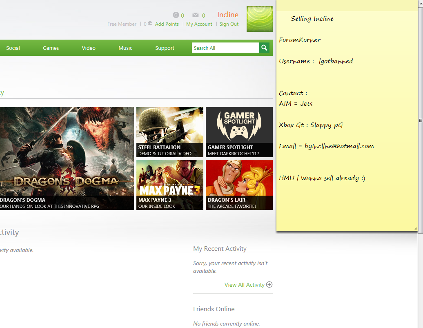Focus the Search All field
This screenshot has height=328, width=423.
click(x=225, y=48)
